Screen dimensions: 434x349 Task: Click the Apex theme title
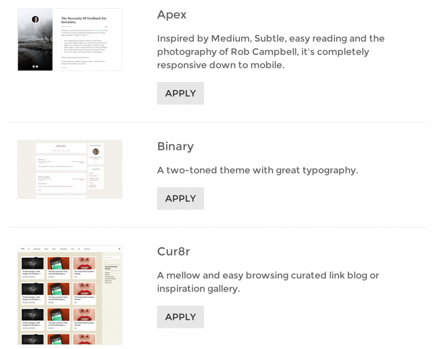tap(172, 15)
